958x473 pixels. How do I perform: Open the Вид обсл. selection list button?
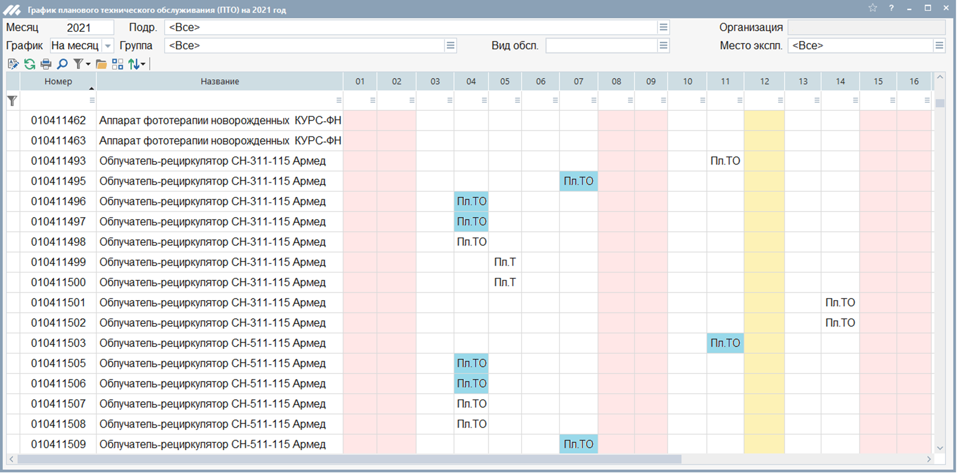click(663, 45)
